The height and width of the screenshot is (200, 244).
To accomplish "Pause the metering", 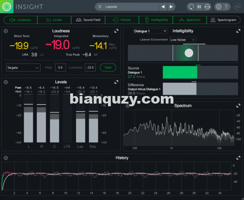I will [x=199, y=7].
